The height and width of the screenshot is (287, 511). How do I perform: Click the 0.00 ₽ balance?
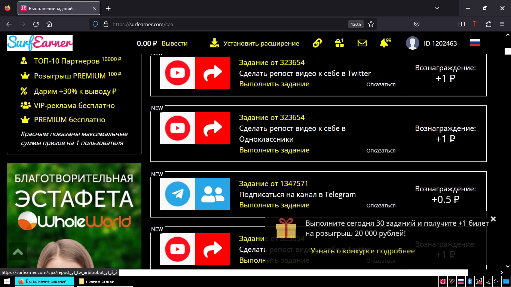click(x=147, y=43)
